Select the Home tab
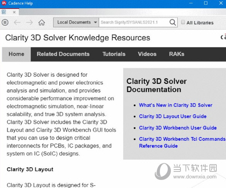226x188 pixels. (17, 54)
